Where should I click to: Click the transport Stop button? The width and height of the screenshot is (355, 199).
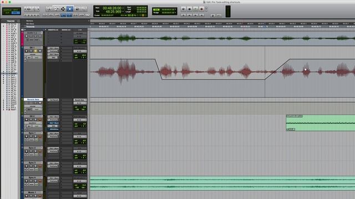pos(190,9)
